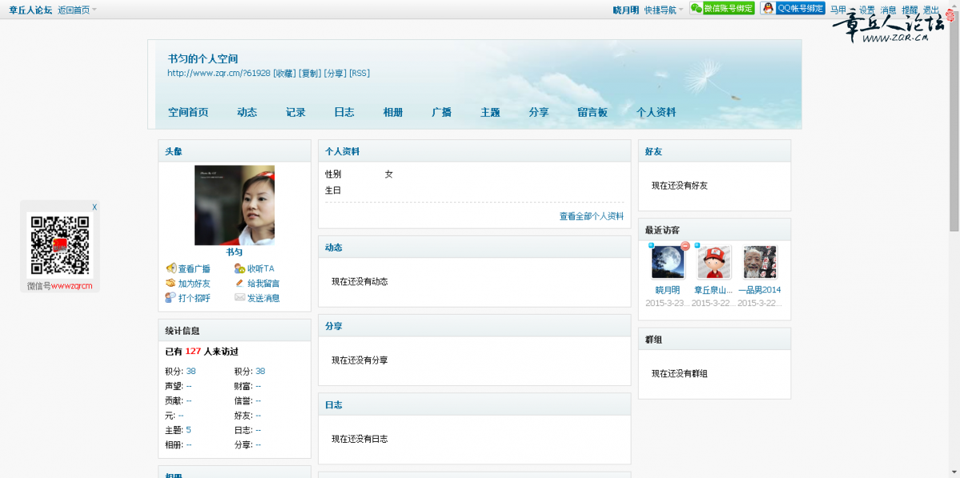Click the 统计信息 panel heading
The width and height of the screenshot is (960, 478).
[x=183, y=331]
